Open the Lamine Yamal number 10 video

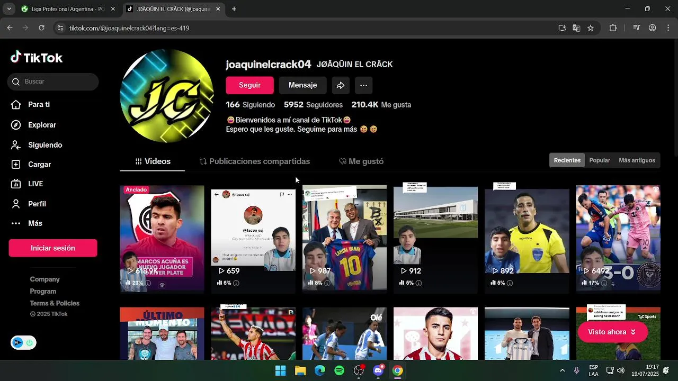[x=344, y=238]
